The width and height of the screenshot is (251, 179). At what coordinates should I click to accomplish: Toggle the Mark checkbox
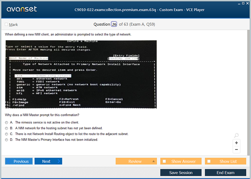coord(6,25)
